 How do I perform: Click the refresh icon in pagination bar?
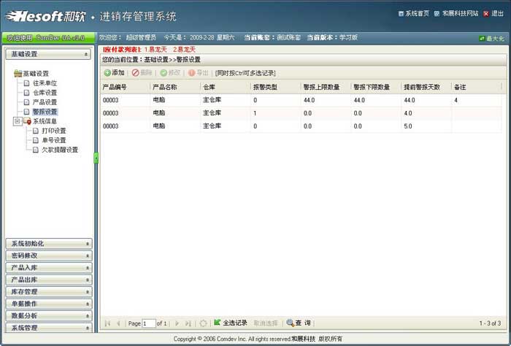203,323
